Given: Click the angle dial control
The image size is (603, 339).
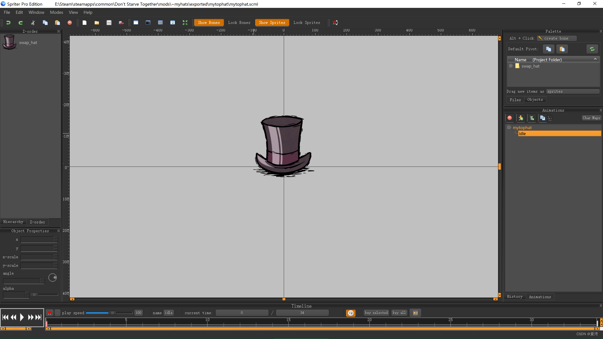Looking at the screenshot, I should pos(52,277).
